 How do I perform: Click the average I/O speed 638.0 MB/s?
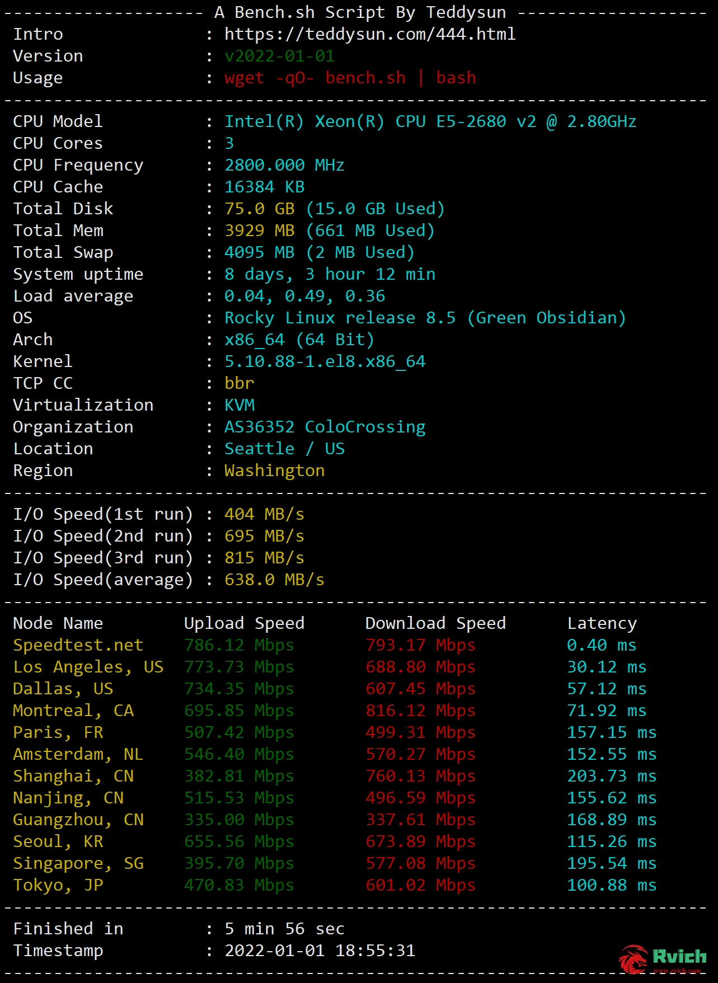click(274, 580)
